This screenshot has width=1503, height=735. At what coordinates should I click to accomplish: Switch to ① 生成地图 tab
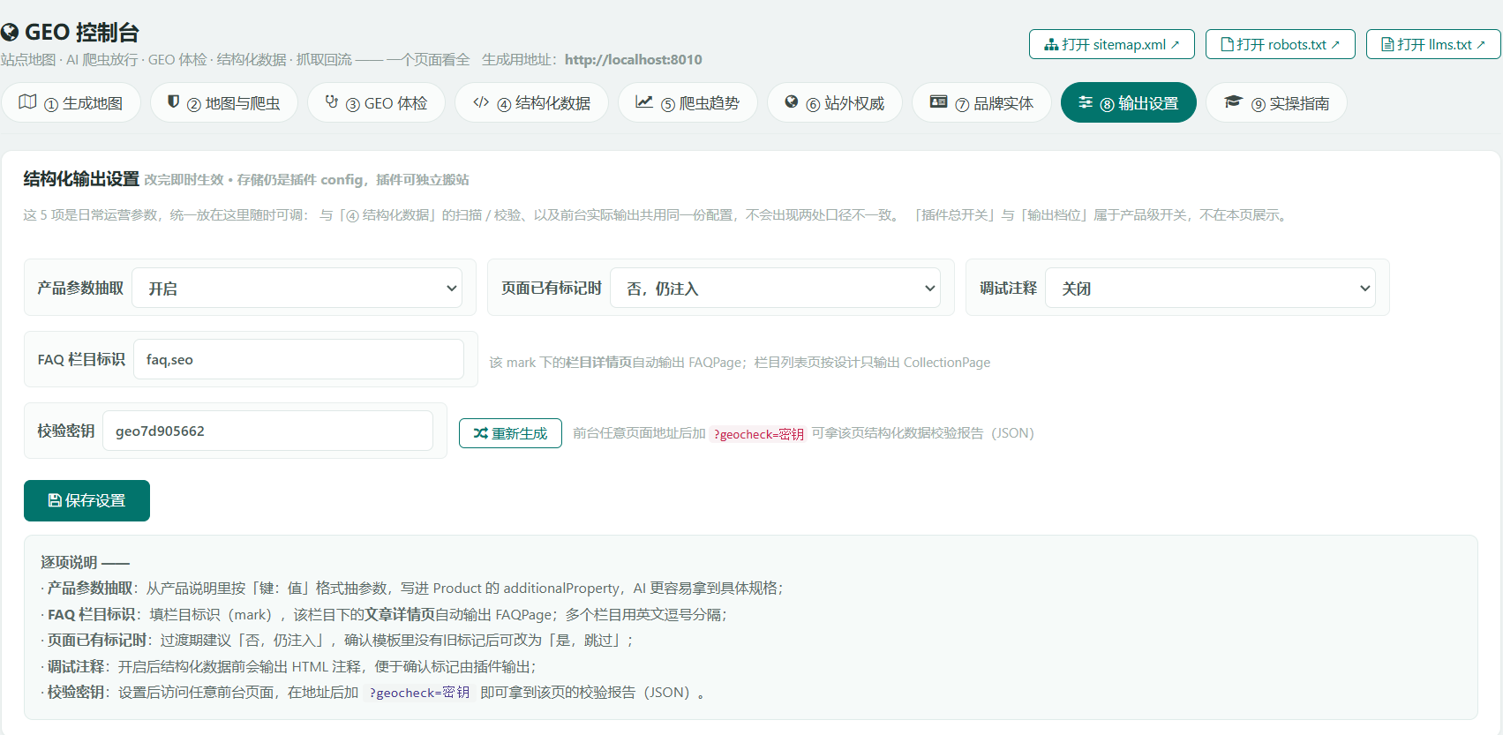(71, 102)
